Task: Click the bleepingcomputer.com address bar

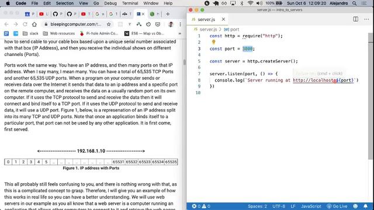Action: pyautogui.click(x=75, y=24)
